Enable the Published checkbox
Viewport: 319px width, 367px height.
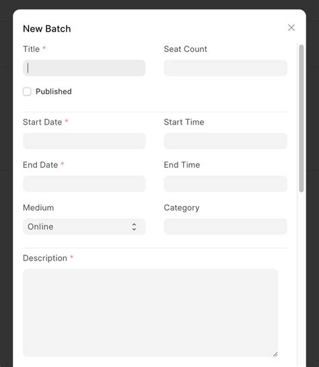27,92
